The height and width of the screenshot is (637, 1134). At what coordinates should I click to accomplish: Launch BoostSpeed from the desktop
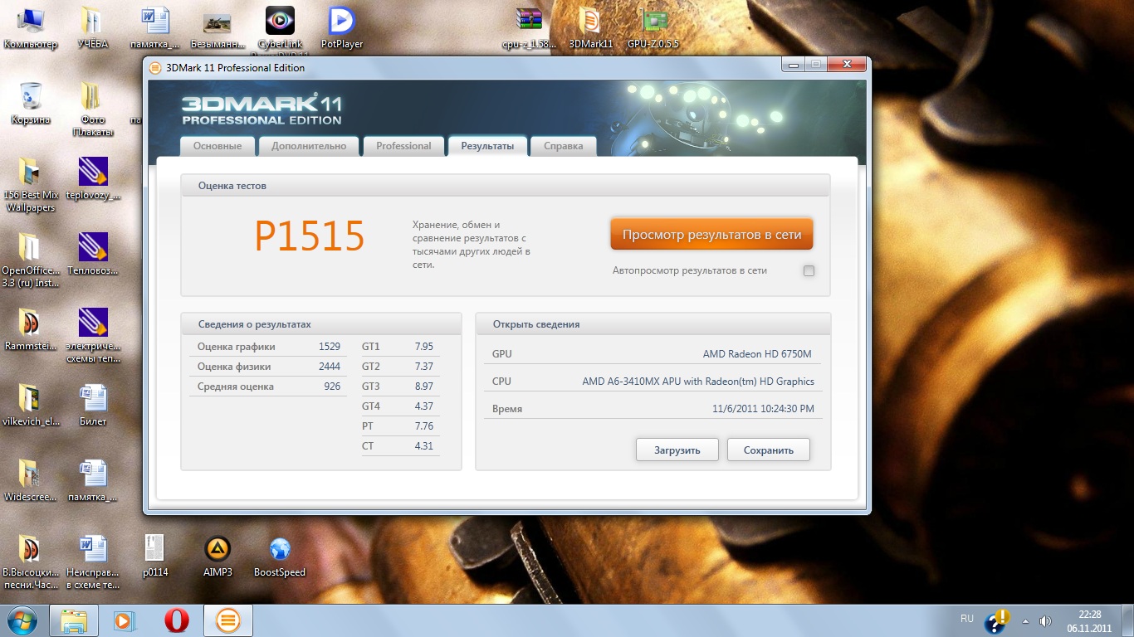[x=280, y=556]
